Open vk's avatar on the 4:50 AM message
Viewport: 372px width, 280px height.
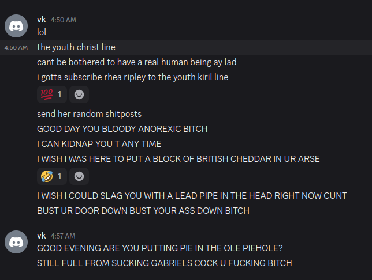pyautogui.click(x=16, y=26)
